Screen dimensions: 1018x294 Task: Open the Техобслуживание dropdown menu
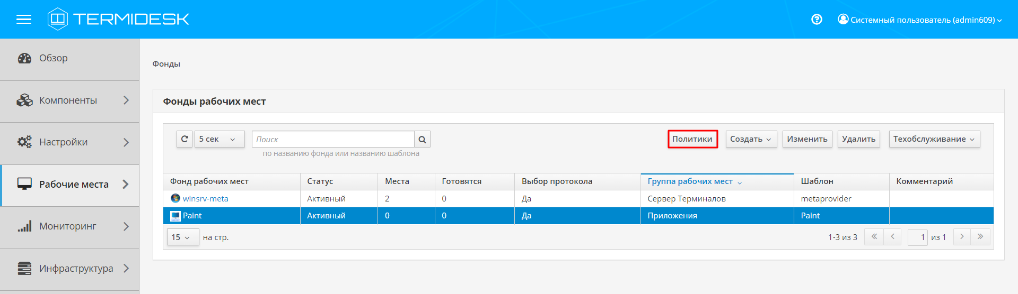934,139
